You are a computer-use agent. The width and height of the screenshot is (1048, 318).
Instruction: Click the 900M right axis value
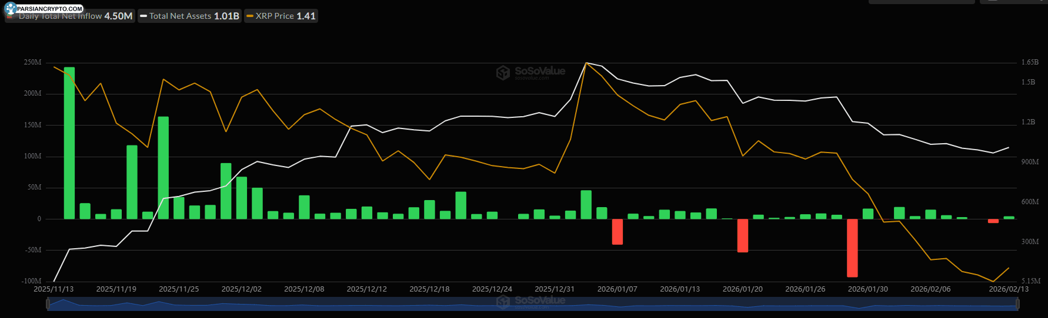click(x=1030, y=162)
